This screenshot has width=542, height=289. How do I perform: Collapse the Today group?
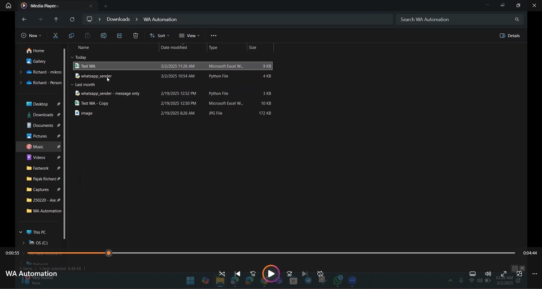point(72,58)
